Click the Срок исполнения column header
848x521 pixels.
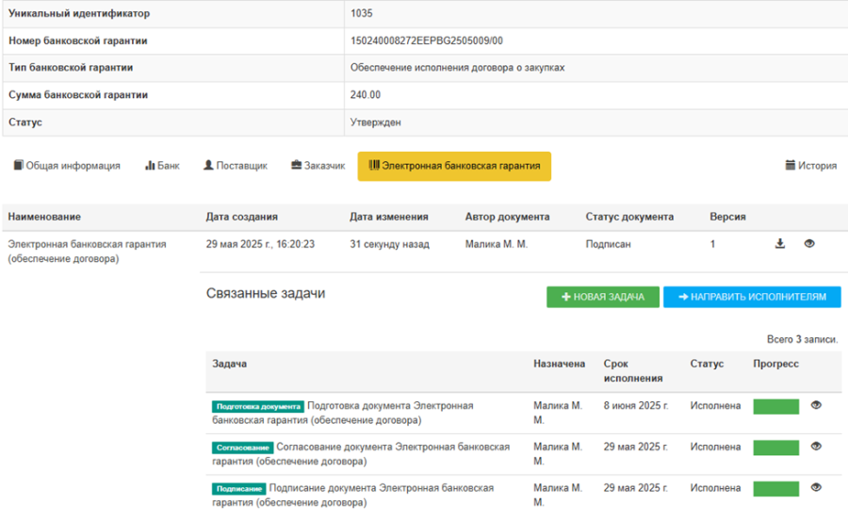tap(632, 370)
